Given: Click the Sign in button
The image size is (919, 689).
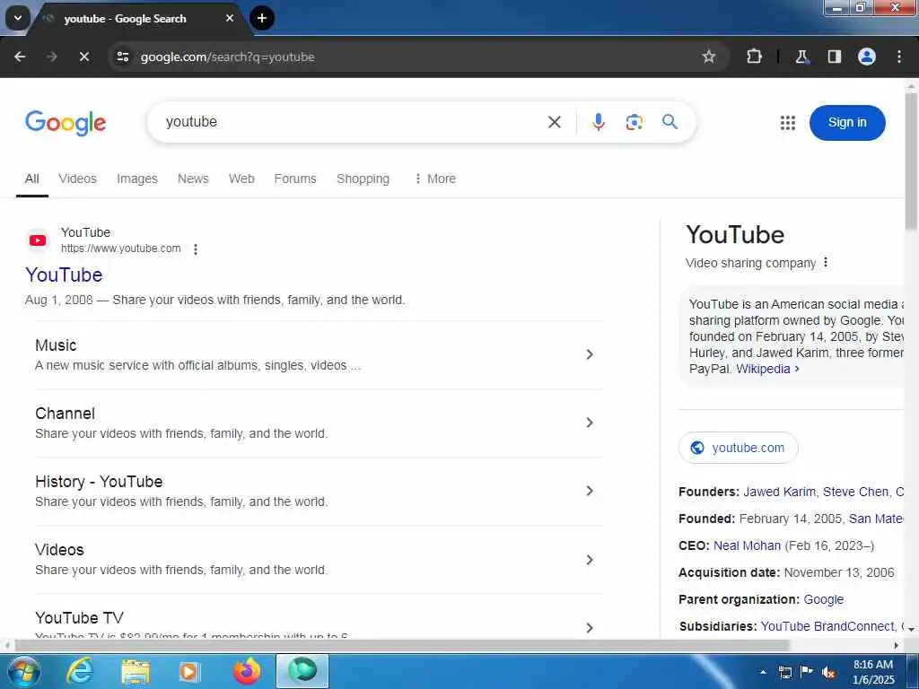Looking at the screenshot, I should (x=847, y=122).
